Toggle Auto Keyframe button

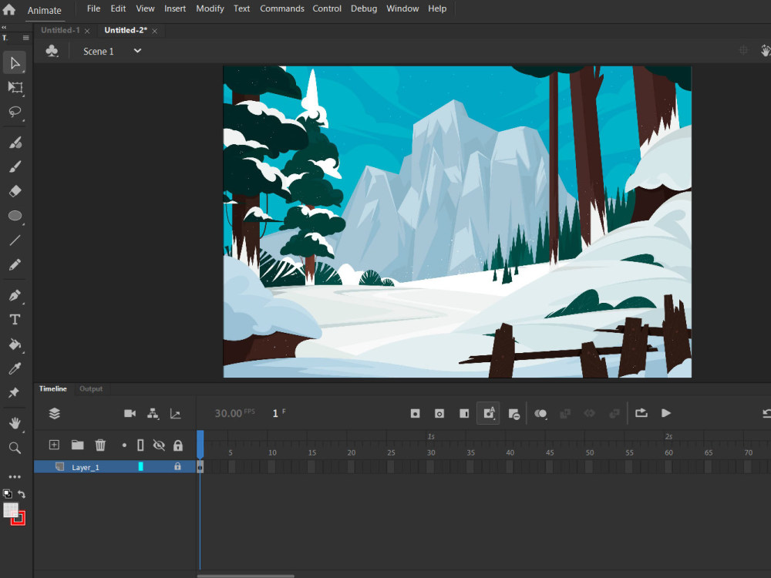pyautogui.click(x=488, y=413)
